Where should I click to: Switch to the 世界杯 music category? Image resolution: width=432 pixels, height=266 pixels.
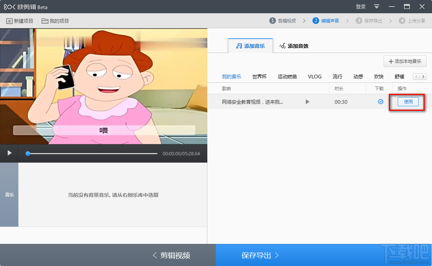(259, 77)
